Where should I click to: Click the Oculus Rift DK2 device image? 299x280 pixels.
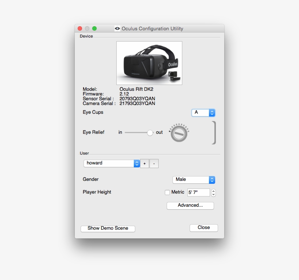149,63
